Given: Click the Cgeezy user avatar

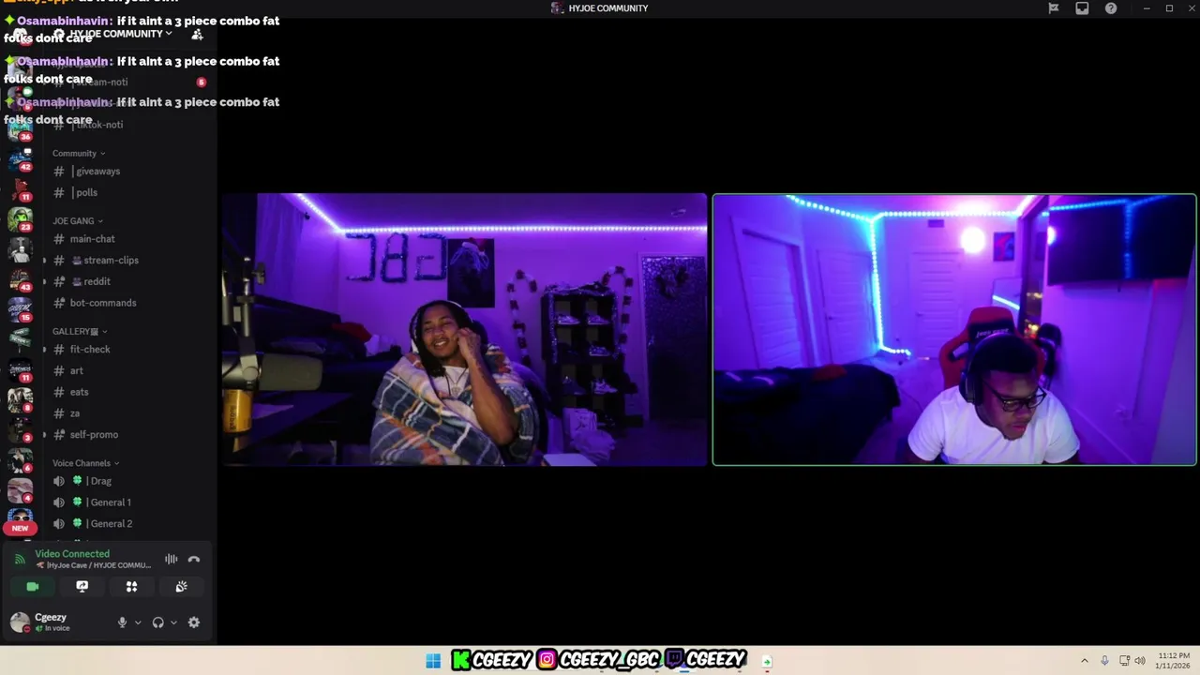Looking at the screenshot, I should tap(20, 622).
